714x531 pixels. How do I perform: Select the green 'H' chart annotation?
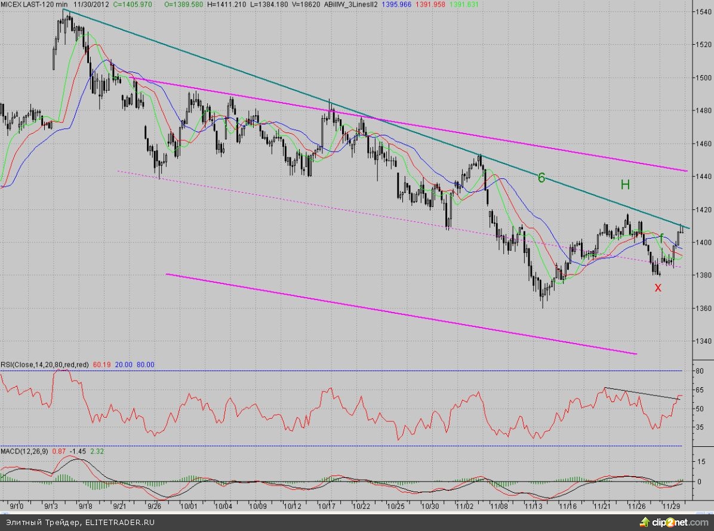[x=625, y=185]
